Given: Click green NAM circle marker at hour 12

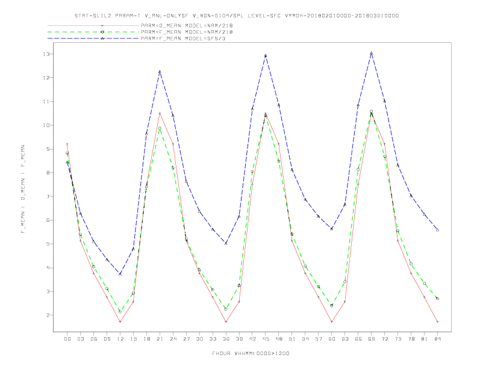Looking at the screenshot, I should click(120, 312).
